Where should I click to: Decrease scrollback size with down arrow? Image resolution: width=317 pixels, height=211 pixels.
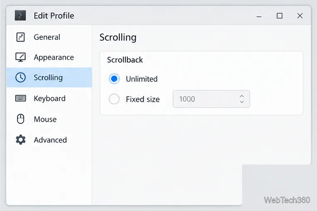(x=242, y=102)
